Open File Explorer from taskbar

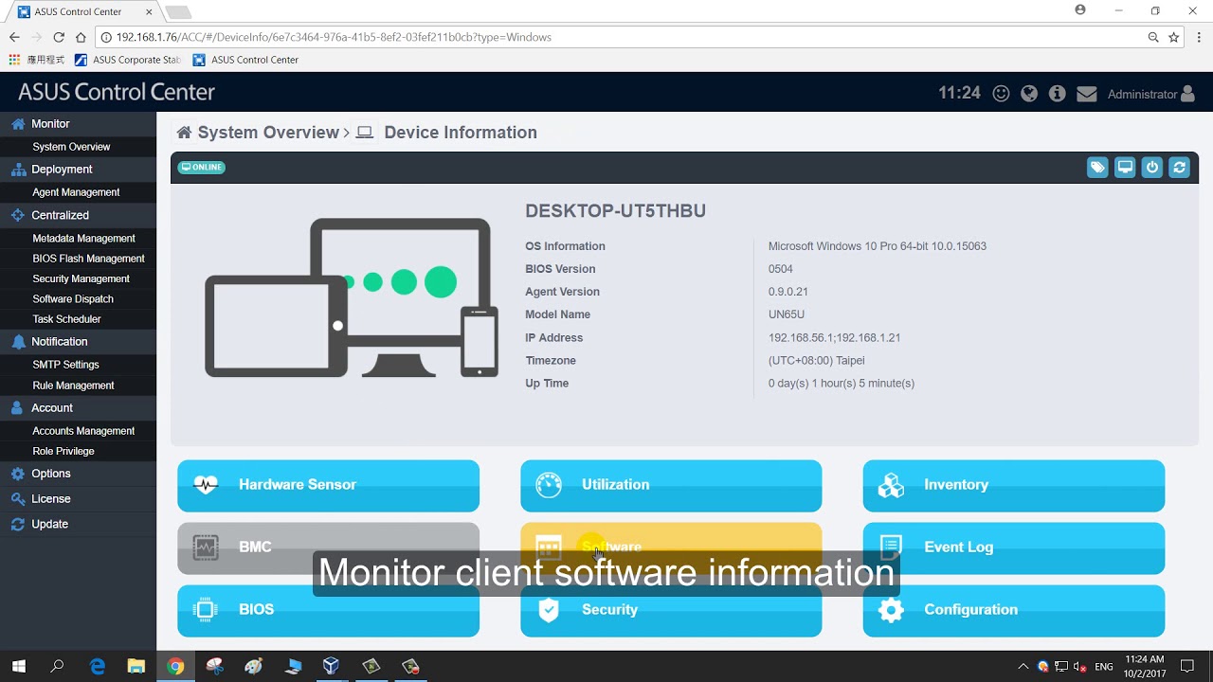136,666
